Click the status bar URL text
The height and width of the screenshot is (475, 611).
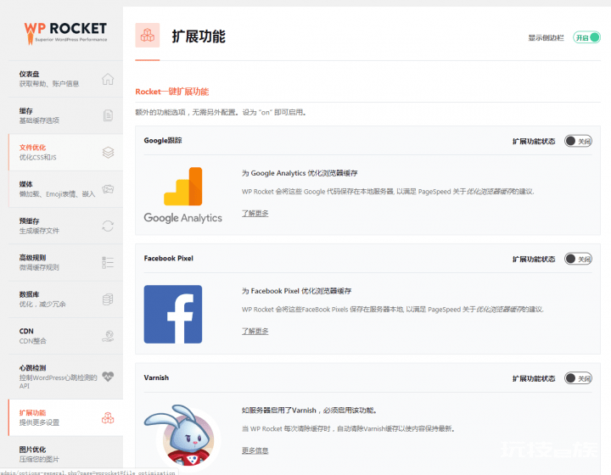(87, 472)
